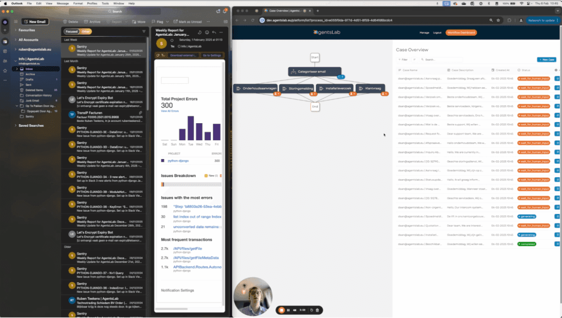The width and height of the screenshot is (562, 318).
Task: Click the recording progress bar
Action: point(302,310)
